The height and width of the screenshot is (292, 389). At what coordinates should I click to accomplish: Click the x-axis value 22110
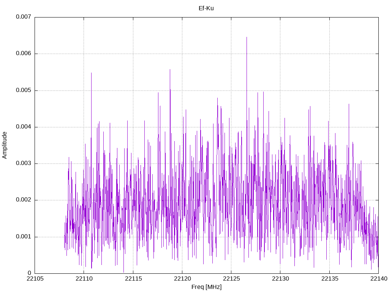coord(84,279)
